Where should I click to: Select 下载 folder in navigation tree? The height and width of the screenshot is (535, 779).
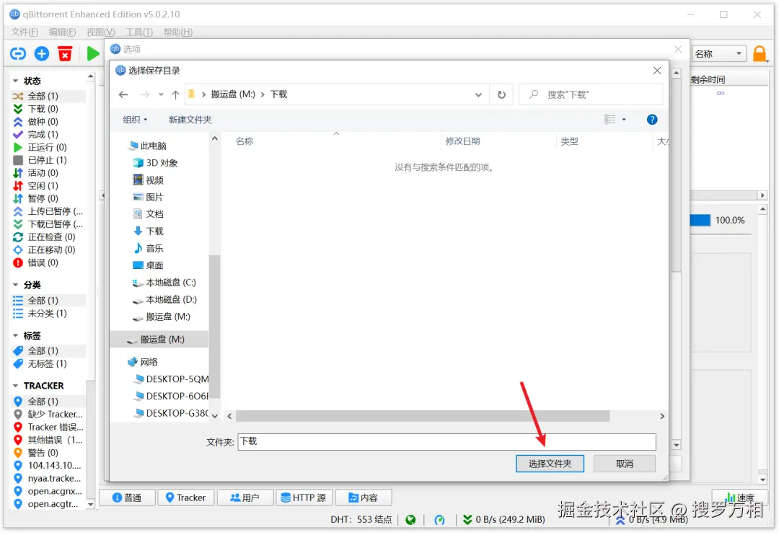click(x=148, y=231)
